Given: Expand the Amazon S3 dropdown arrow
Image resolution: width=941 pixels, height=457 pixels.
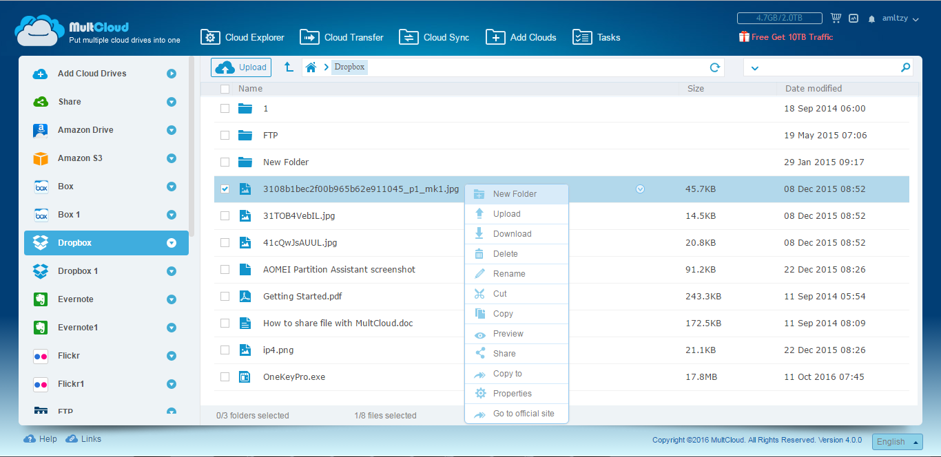Looking at the screenshot, I should 172,158.
